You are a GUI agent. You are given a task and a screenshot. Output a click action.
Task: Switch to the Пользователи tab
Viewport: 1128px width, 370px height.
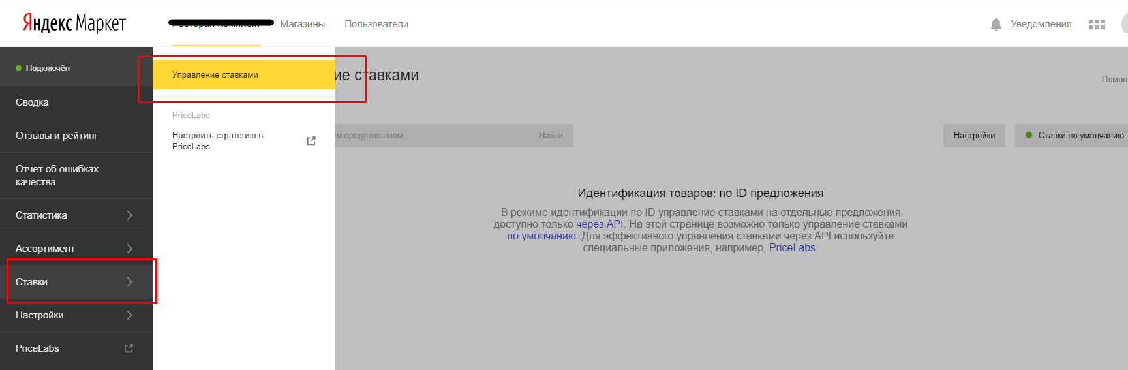point(376,24)
